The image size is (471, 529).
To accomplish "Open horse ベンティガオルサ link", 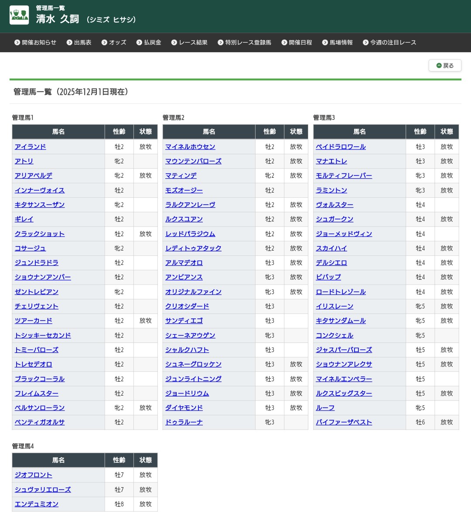I will 40,422.
